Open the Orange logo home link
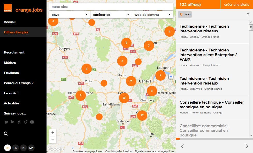Image resolution: width=253 pixels, height=153 pixels. click(x=8, y=8)
